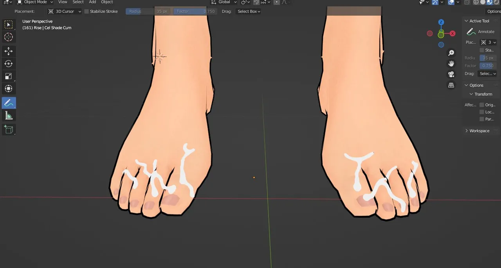Toggle the snapping magnet icon

click(256, 2)
